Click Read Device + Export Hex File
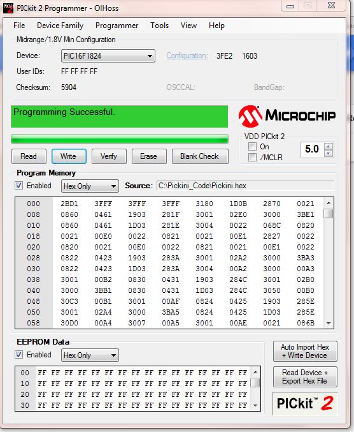This screenshot has height=432, width=354. (x=305, y=377)
